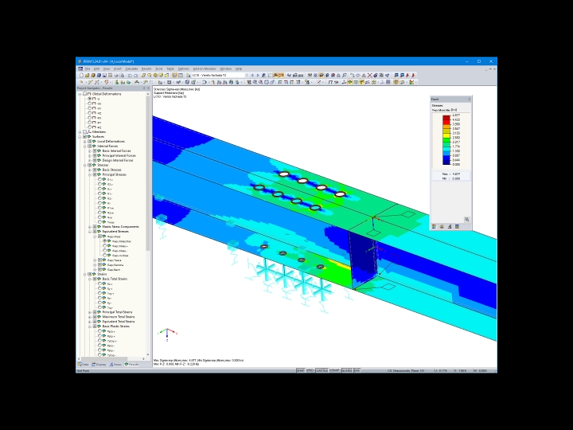Click the New model toolbar icon
This screenshot has height=430, width=573.
click(x=81, y=76)
